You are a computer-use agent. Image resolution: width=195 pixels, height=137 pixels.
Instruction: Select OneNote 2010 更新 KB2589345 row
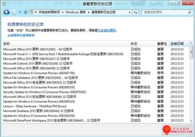coord(96,111)
